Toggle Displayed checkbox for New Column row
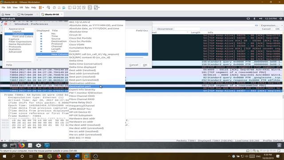284x160 pixels. point(41,54)
